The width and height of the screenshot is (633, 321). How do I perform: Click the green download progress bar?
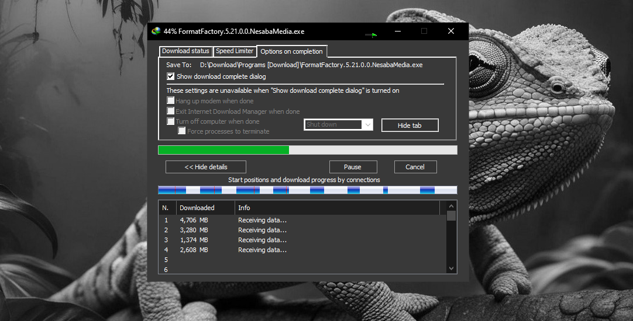tap(308, 150)
